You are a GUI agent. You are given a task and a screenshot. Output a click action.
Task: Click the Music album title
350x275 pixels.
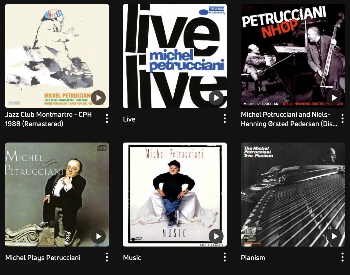[x=132, y=258]
